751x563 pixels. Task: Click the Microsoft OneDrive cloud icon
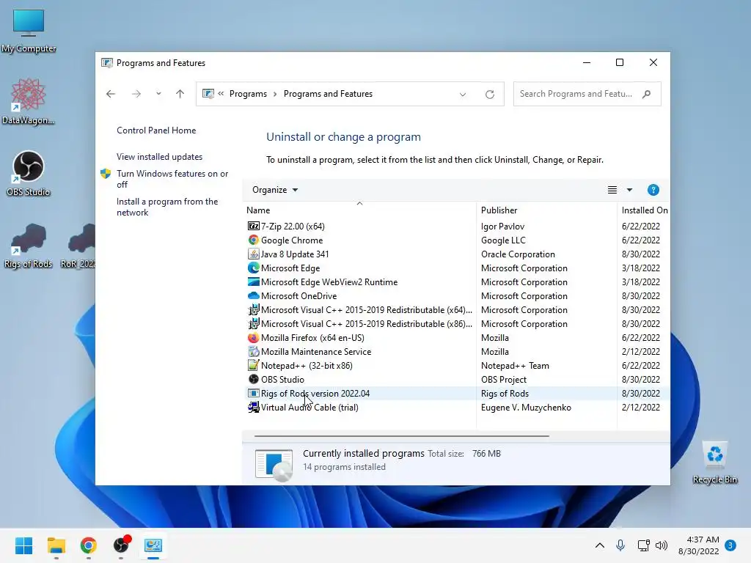[x=253, y=295]
